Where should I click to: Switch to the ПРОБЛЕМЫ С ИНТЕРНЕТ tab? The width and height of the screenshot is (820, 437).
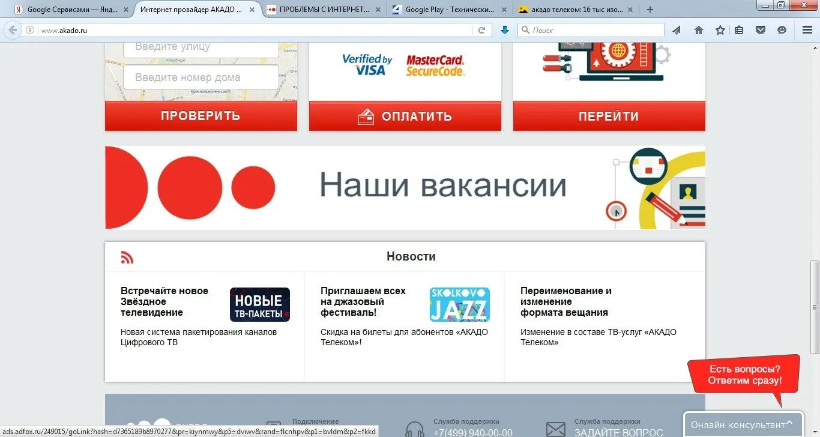click(322, 10)
